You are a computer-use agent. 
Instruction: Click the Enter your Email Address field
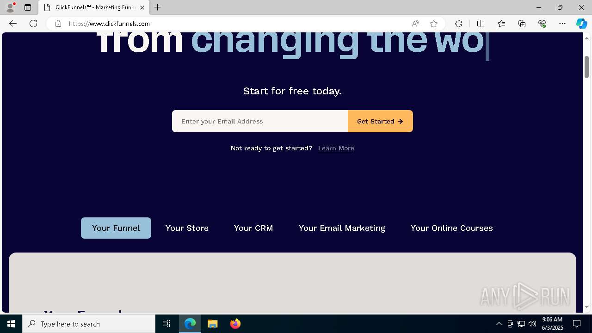260,121
